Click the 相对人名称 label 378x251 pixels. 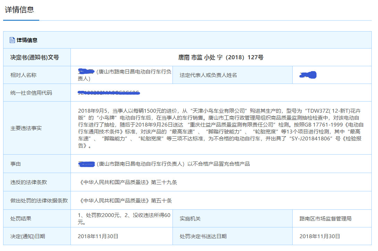click(x=24, y=75)
